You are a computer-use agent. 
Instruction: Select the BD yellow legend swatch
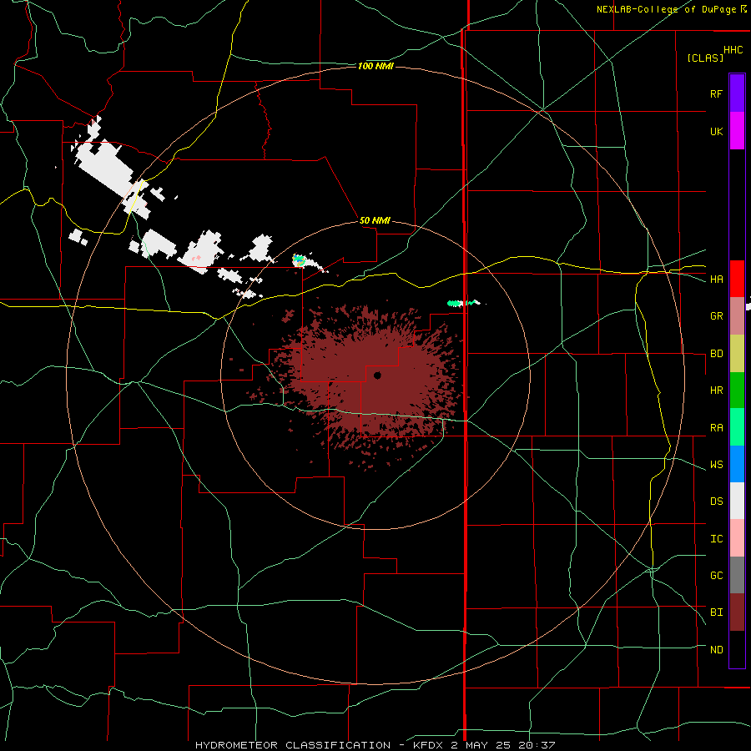click(x=737, y=354)
